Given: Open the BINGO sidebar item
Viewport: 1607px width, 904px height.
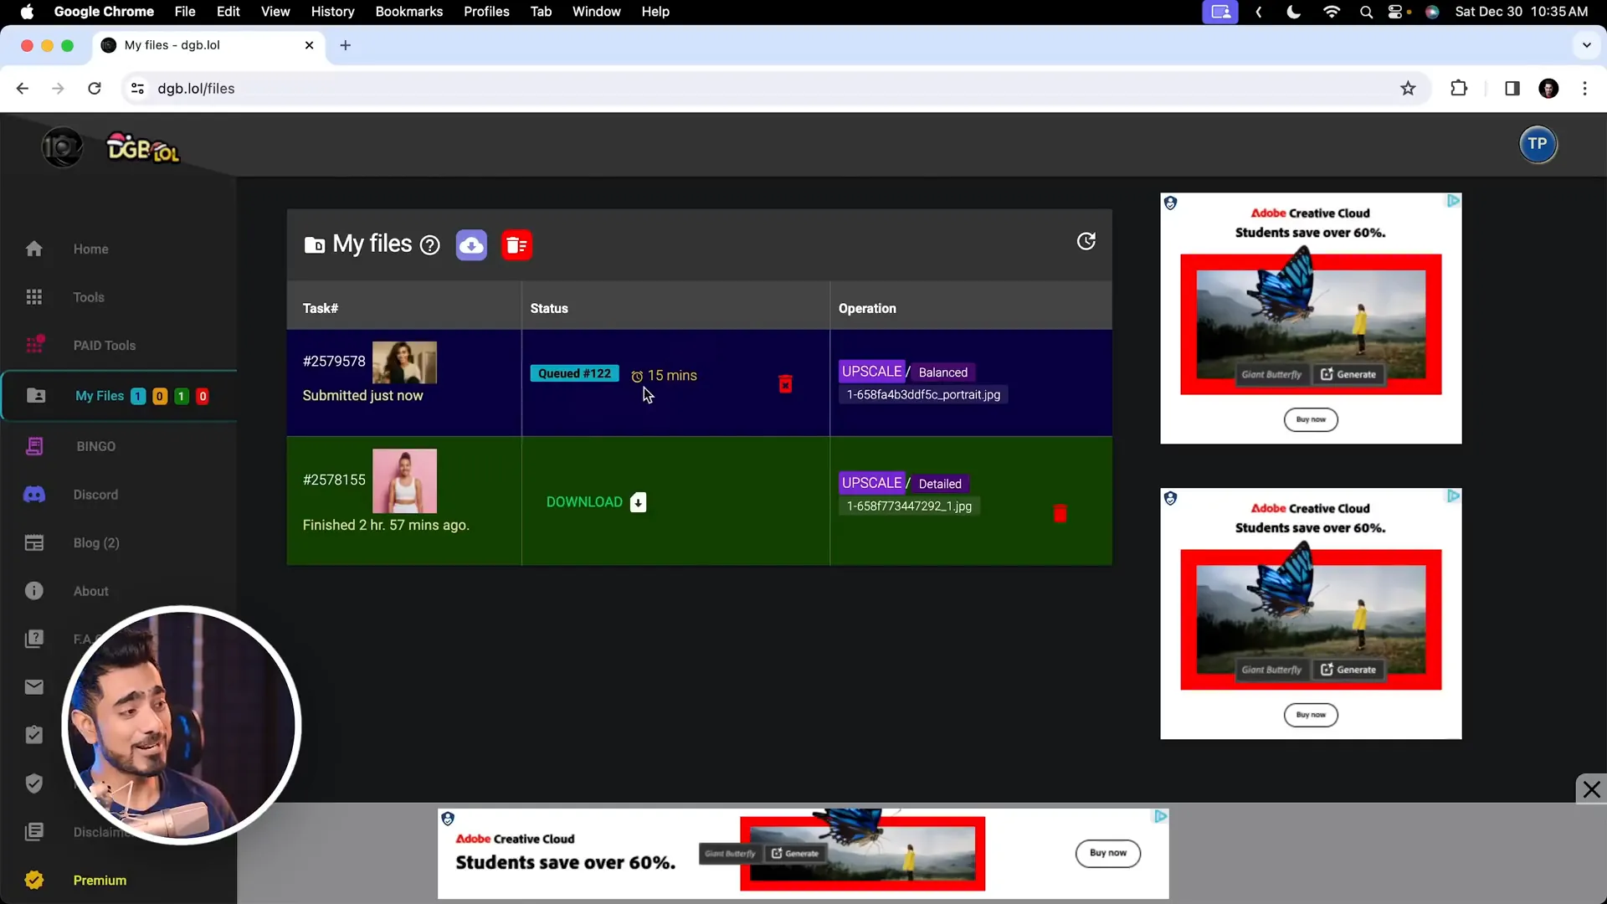Looking at the screenshot, I should [x=95, y=446].
